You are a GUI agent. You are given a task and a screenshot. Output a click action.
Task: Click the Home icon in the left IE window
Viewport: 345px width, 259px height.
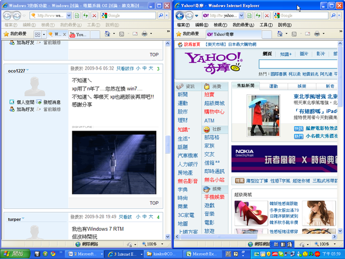coord(107,34)
